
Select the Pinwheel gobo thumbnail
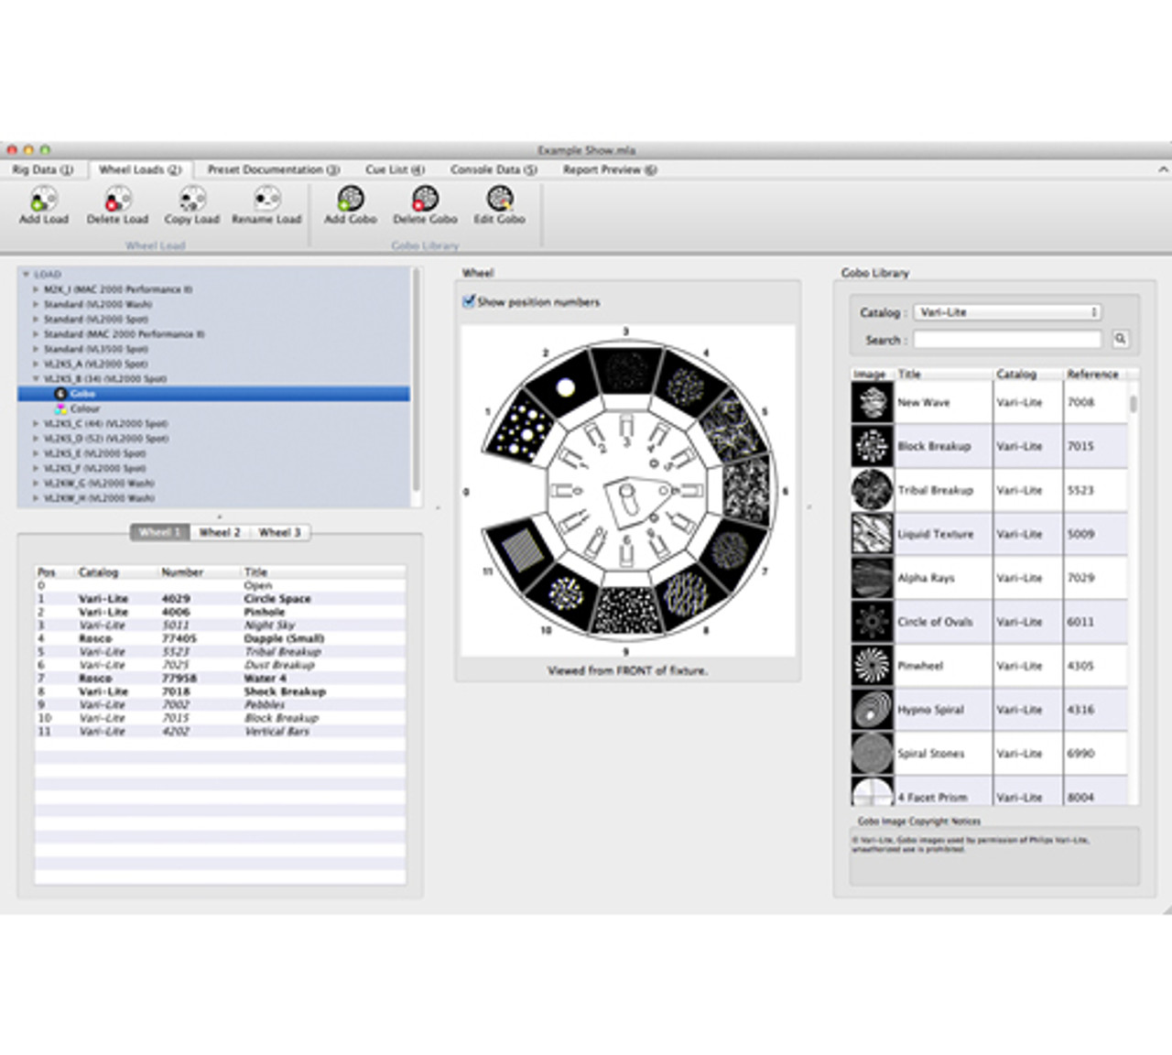872,666
